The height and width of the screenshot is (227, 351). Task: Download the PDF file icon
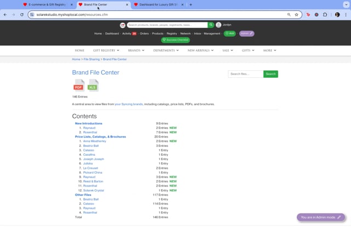click(x=79, y=86)
